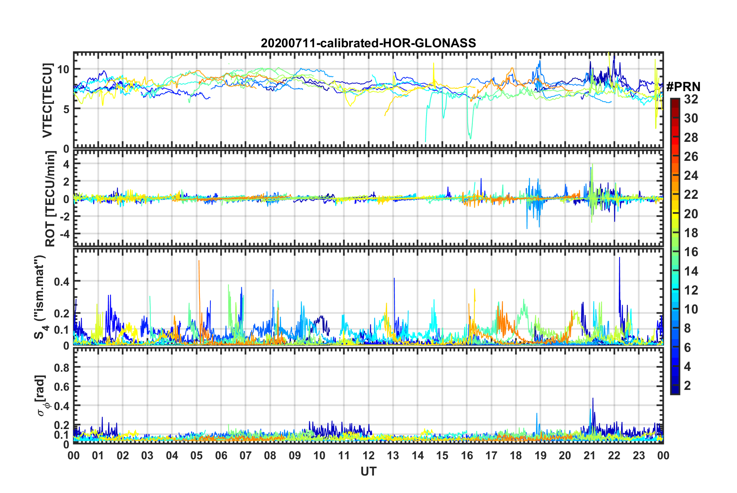The height and width of the screenshot is (493, 737).
Task: Select UT axis hour label 02
Action: tap(123, 455)
